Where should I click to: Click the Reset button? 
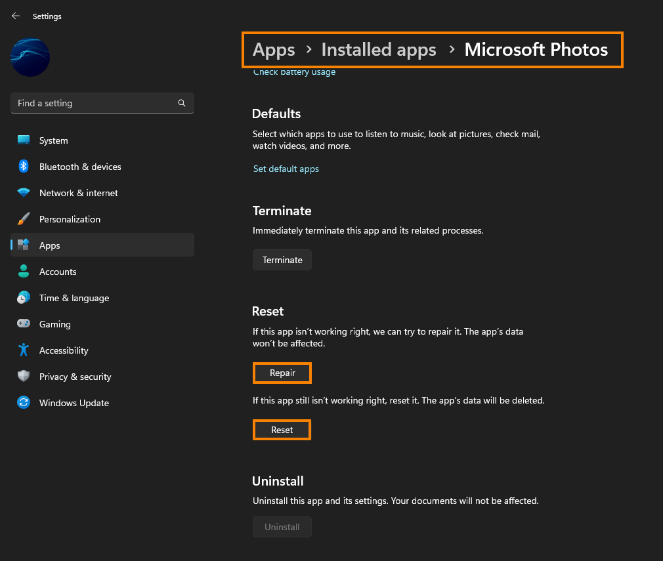click(282, 430)
